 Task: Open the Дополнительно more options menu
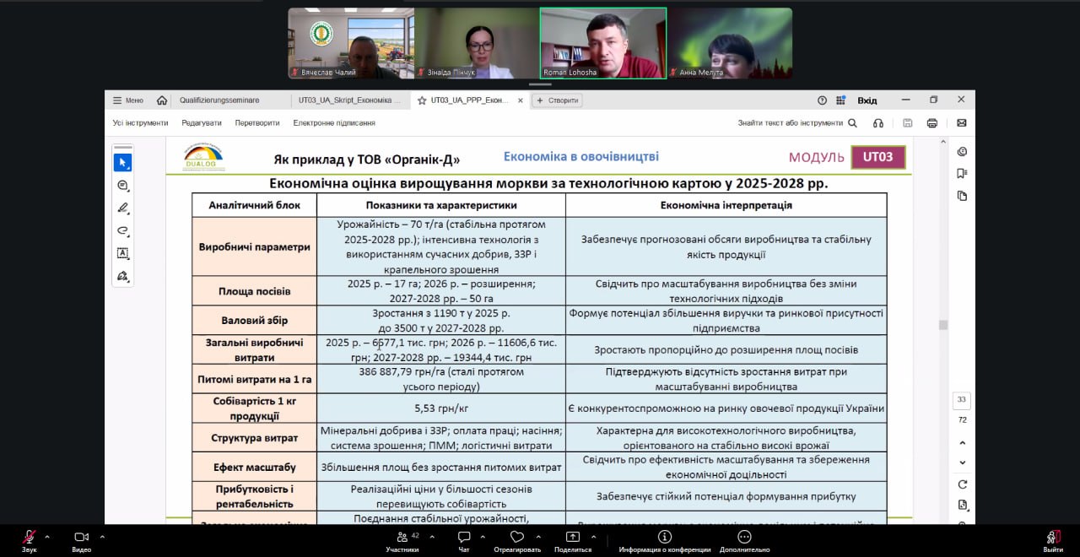tap(744, 540)
